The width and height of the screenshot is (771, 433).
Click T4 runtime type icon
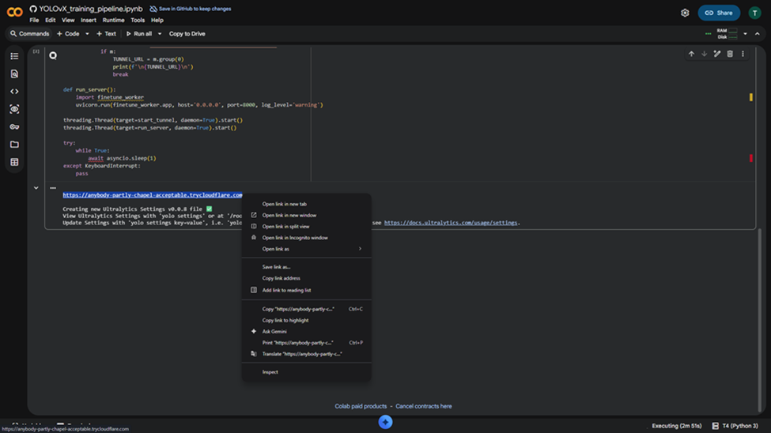pos(716,426)
